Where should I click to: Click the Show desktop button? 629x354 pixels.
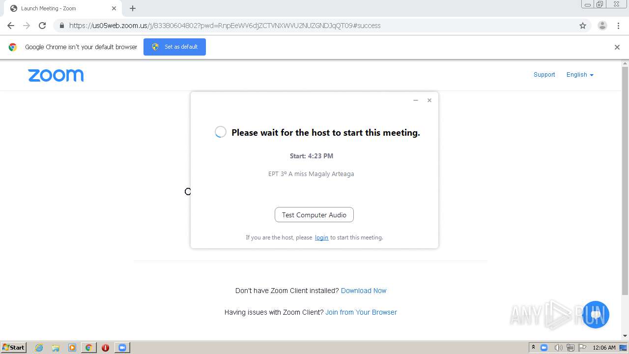click(x=624, y=348)
